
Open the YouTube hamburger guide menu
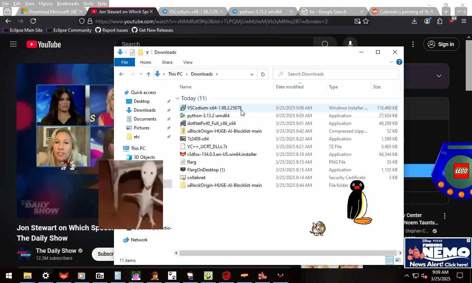click(x=13, y=44)
